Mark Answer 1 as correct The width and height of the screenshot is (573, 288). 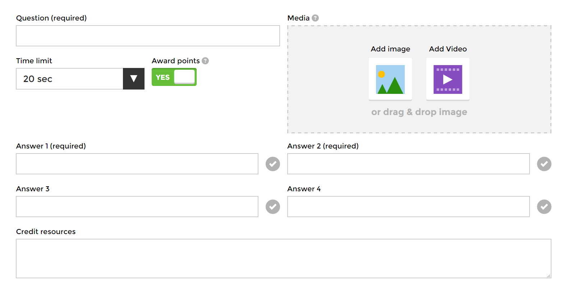[273, 164]
